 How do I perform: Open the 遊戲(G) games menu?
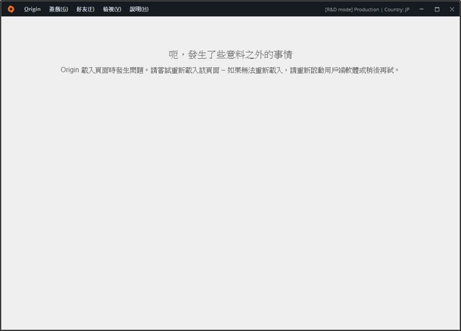(x=58, y=9)
